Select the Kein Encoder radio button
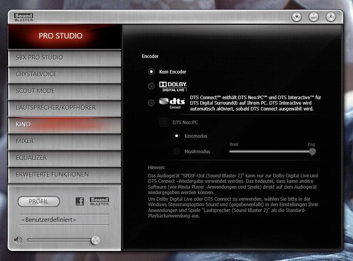This screenshot has height=261, width=353. pos(151,72)
